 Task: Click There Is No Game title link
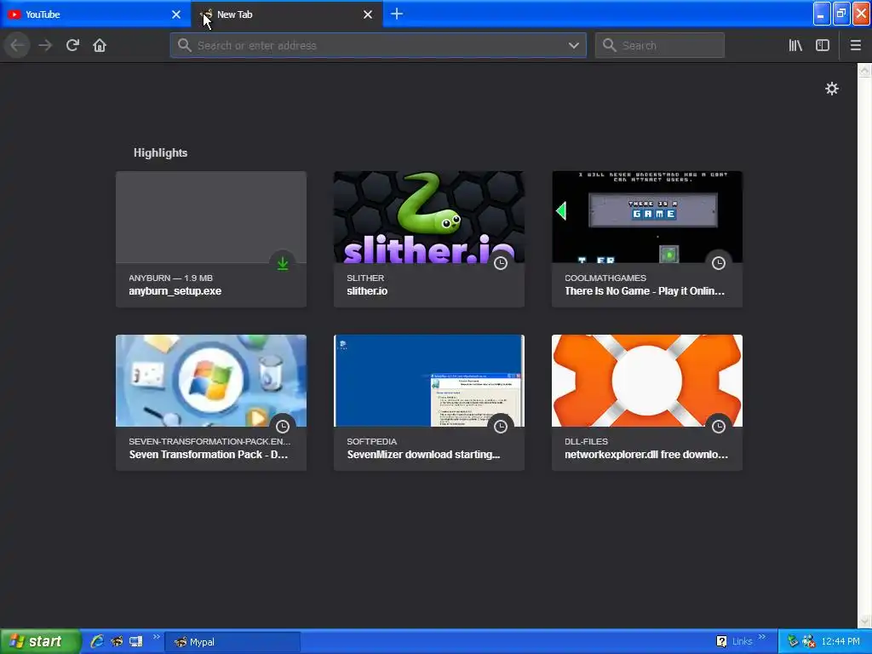pyautogui.click(x=645, y=291)
